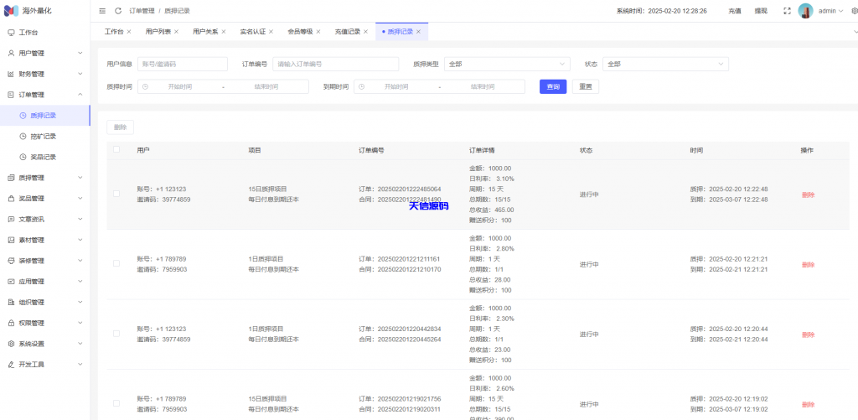Click the 权限管理 lock icon

11,323
